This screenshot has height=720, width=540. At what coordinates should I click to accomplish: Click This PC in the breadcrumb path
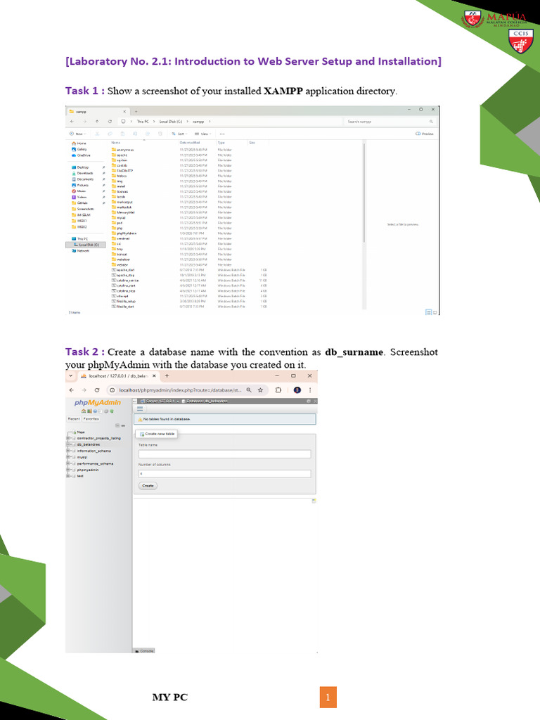coord(143,122)
